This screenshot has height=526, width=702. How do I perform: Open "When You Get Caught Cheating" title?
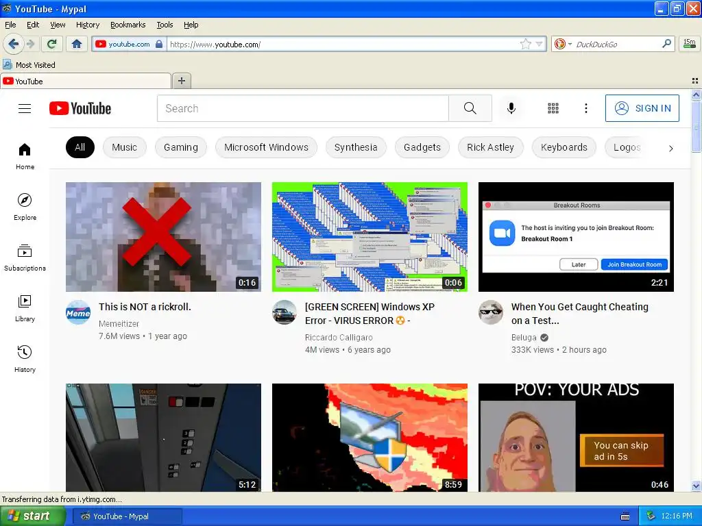(x=580, y=314)
